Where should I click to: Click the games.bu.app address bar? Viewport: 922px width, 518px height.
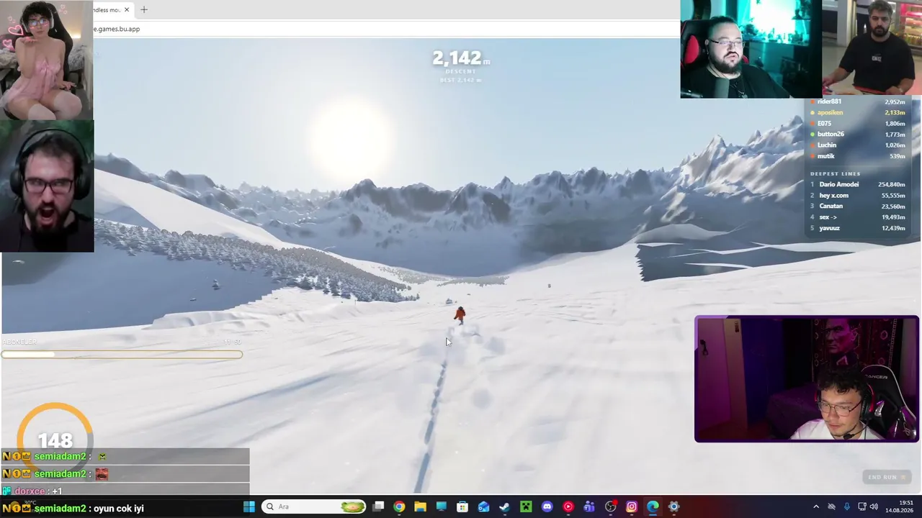(385, 29)
